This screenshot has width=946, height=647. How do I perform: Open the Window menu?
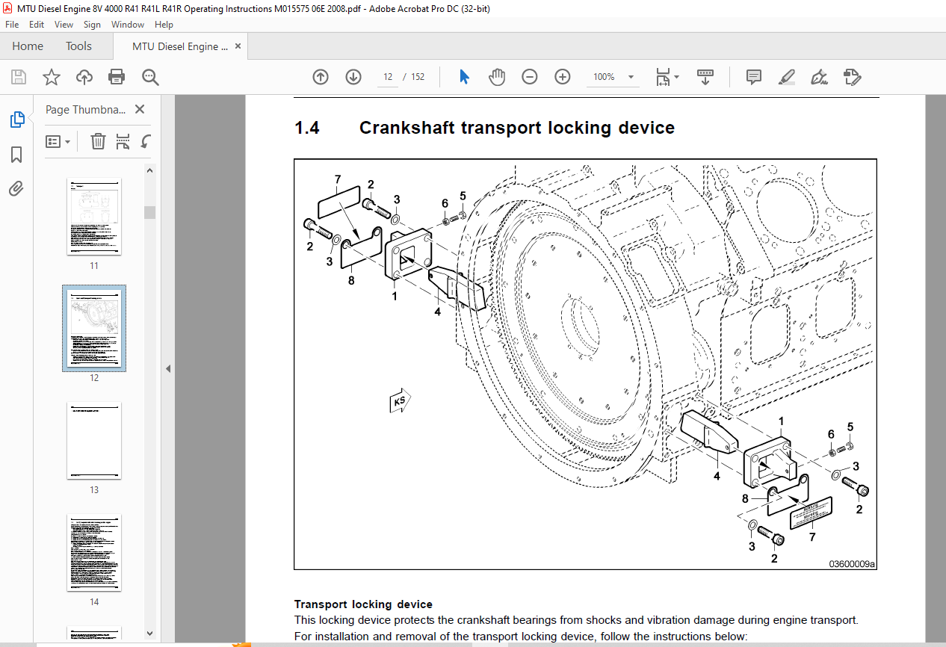coord(128,25)
